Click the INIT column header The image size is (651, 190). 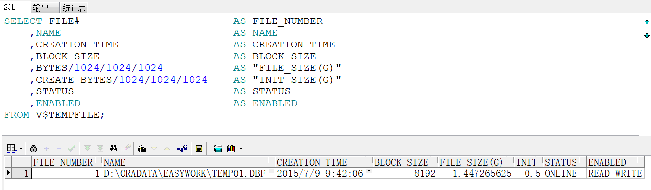(529, 162)
